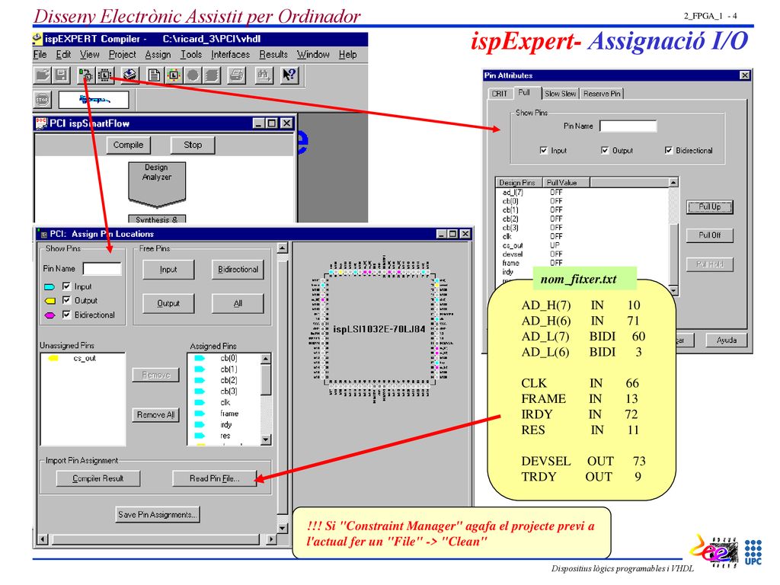Click the PCI ispSmartFlow window title icon
The height and width of the screenshot is (585, 780).
tap(41, 123)
